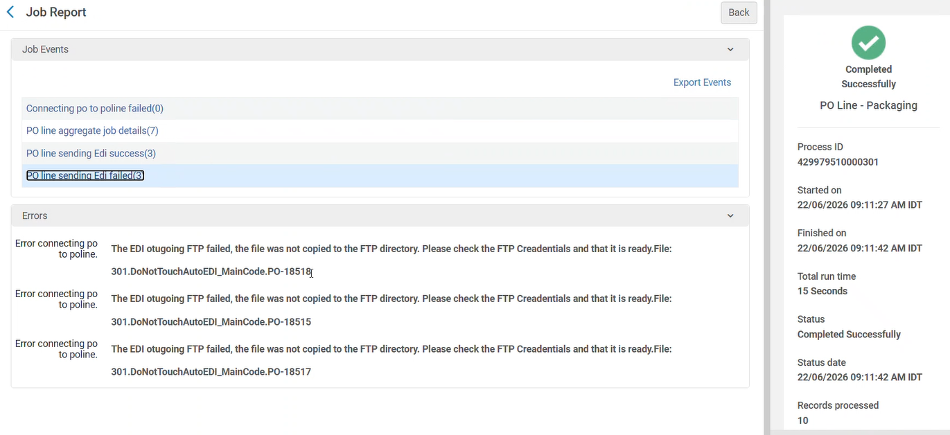Collapse the Job Events section
The width and height of the screenshot is (950, 435).
tap(730, 49)
